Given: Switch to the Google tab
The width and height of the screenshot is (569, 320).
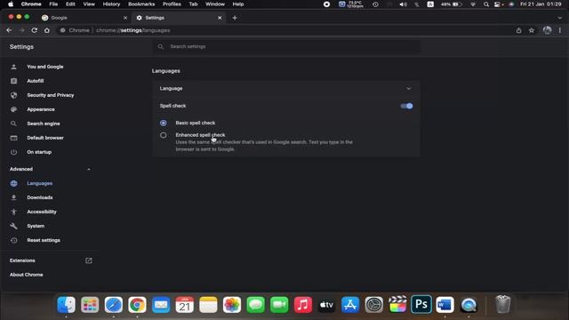Looking at the screenshot, I should click(84, 18).
